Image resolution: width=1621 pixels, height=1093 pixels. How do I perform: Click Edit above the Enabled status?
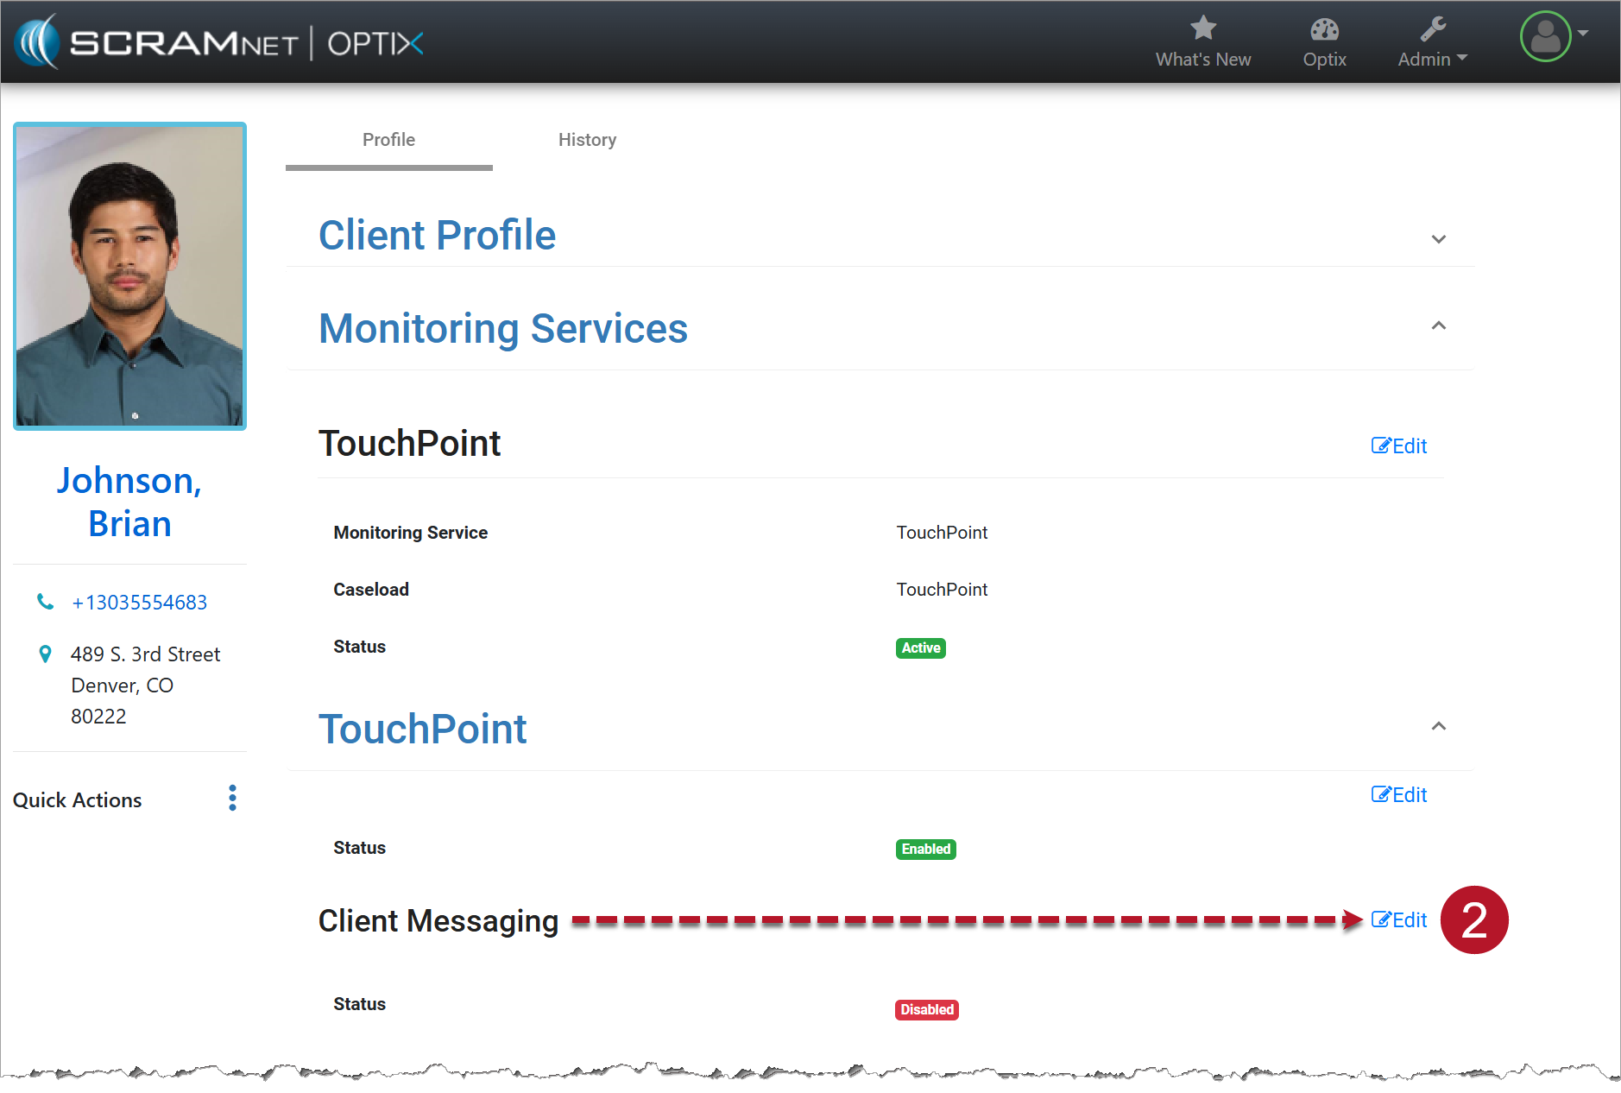[x=1399, y=795]
